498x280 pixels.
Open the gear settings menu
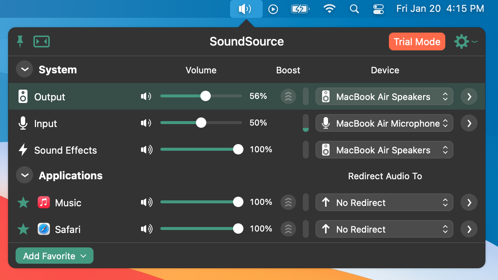465,41
